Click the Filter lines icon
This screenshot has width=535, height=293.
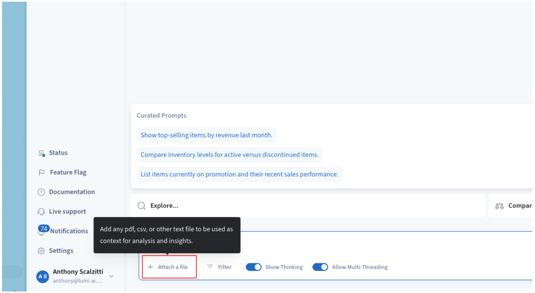coord(210,267)
